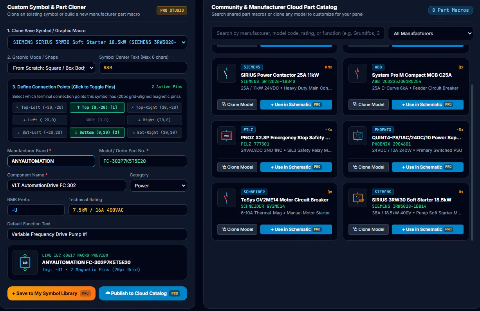480x311 pixels.
Task: Click the ABB Compact MCB symbol thumbnail
Action: point(358,73)
